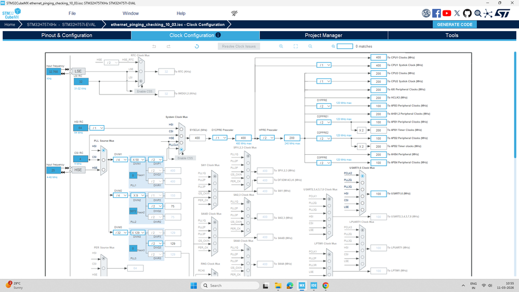Open the D1PPRE /2 dropdown

[324, 106]
